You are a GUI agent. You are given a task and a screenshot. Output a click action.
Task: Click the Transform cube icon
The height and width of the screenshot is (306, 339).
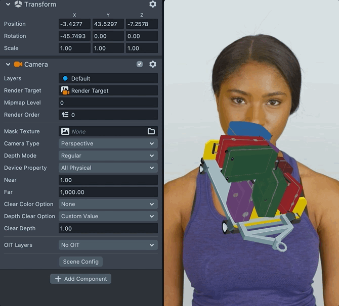(x=18, y=5)
